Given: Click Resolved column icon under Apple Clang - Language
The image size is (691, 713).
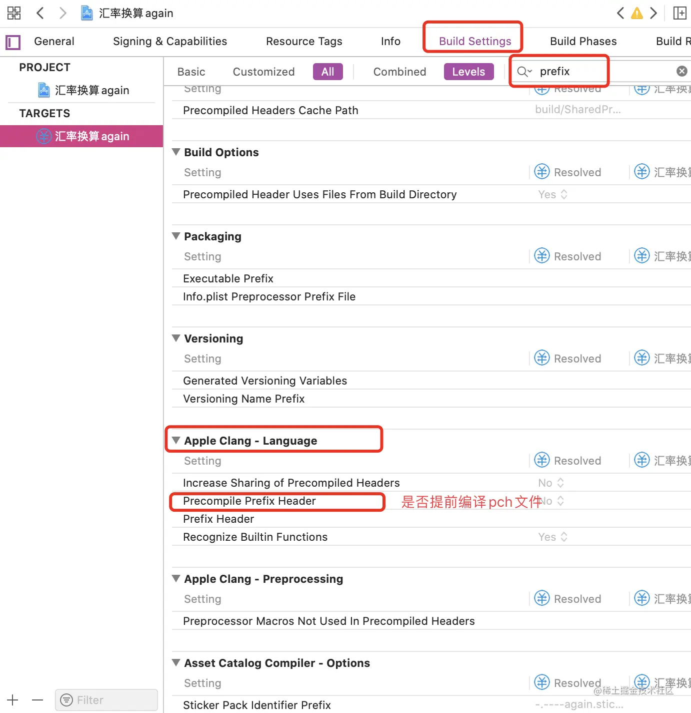Looking at the screenshot, I should pos(542,460).
